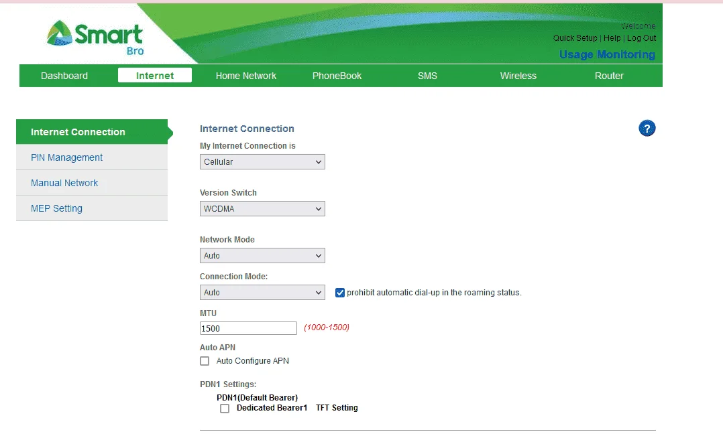Open the blue help question-mark icon
The height and width of the screenshot is (434, 723).
(x=647, y=129)
